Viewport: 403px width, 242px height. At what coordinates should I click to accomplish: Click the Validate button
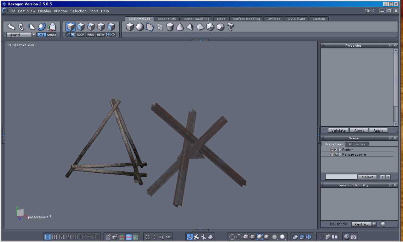coord(338,130)
